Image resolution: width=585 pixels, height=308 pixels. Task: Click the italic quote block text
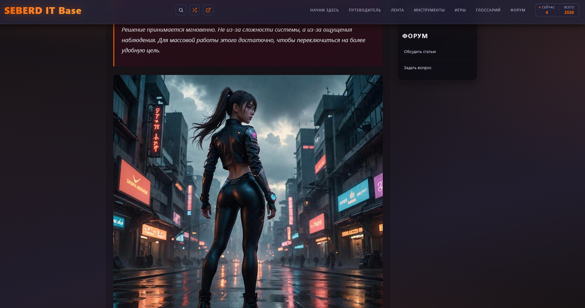(x=244, y=40)
